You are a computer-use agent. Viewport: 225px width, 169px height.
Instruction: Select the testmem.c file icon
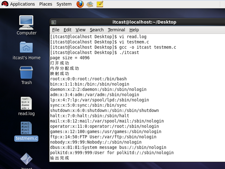pyautogui.click(x=26, y=128)
